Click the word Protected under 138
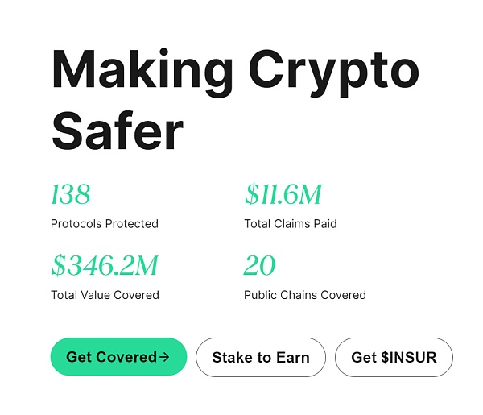 (x=132, y=223)
